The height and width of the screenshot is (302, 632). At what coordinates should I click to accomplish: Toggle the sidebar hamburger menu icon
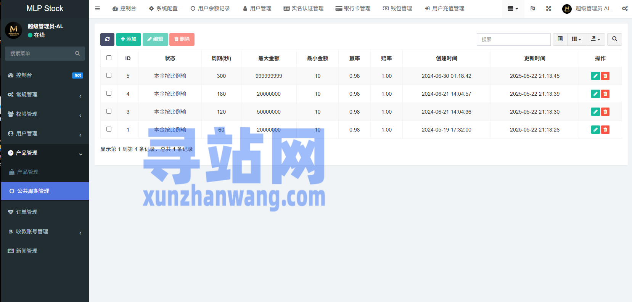point(98,8)
